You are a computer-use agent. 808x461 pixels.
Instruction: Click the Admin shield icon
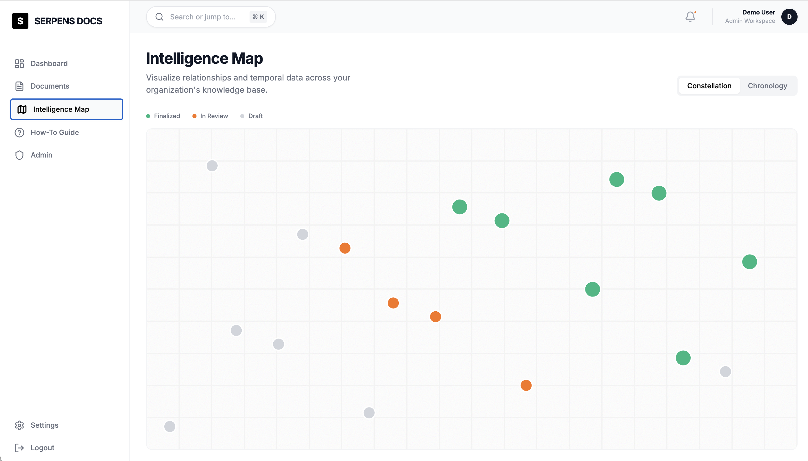pos(19,155)
